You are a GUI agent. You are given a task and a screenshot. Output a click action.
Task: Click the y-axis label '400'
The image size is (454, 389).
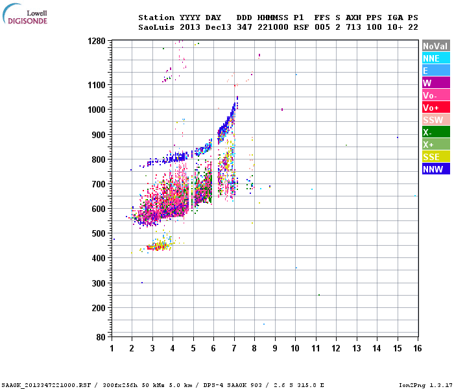(x=99, y=258)
